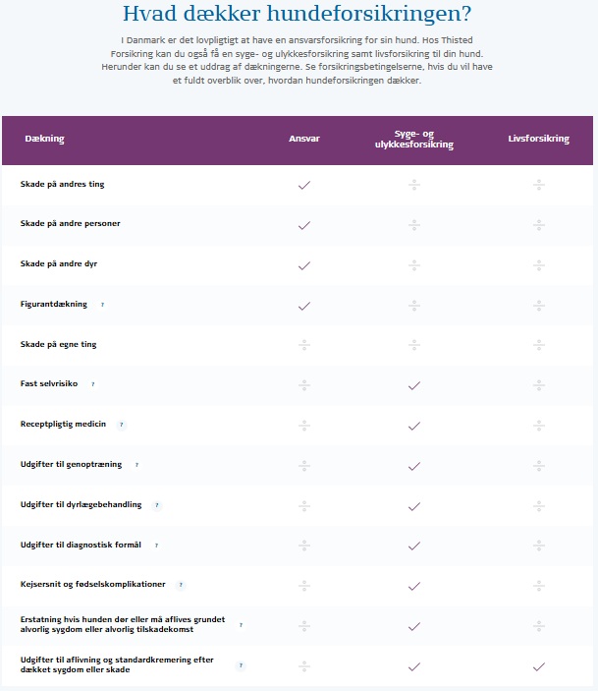The width and height of the screenshot is (598, 691).
Task: Click Ansvar checkmark for Skade på andres ting
Action: (x=304, y=185)
